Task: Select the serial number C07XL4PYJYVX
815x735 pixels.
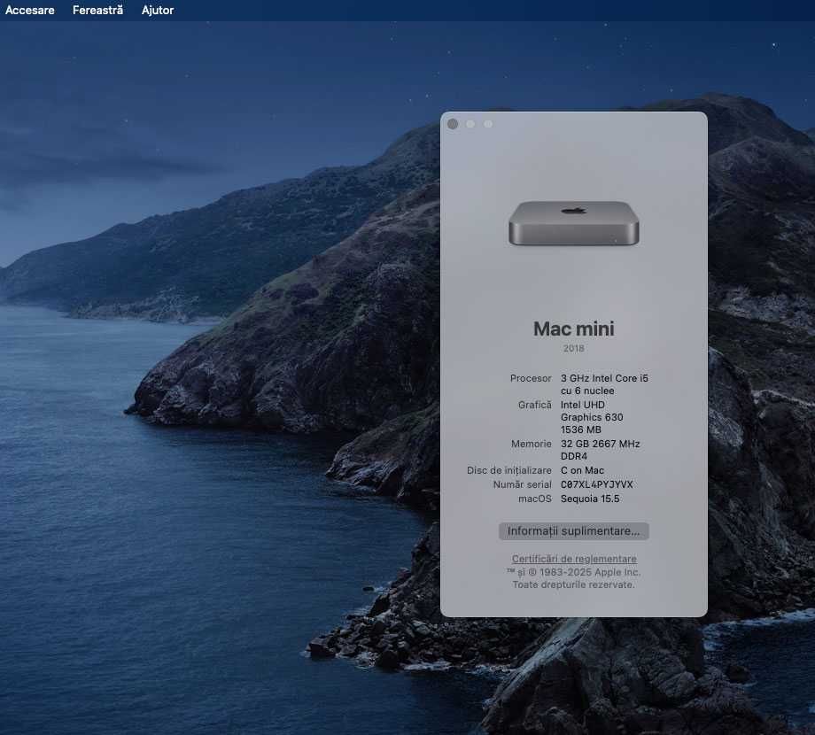Action: pyautogui.click(x=597, y=484)
